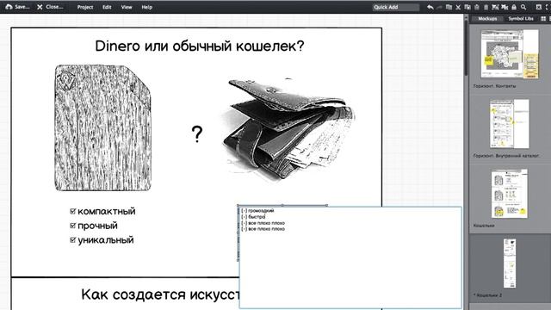Image resolution: width=551 pixels, height=310 pixels.
Task: Click the Copy icon in toolbar
Action: click(x=467, y=7)
